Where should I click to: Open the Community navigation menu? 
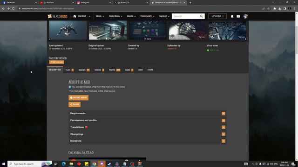click(x=147, y=16)
